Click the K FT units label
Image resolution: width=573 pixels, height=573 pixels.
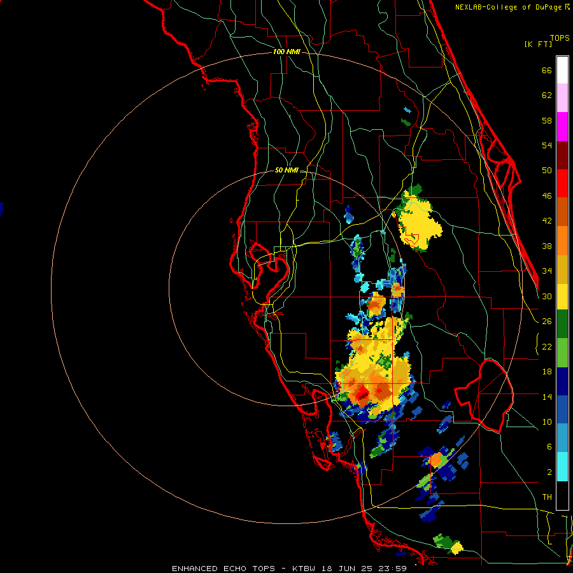[x=538, y=44]
